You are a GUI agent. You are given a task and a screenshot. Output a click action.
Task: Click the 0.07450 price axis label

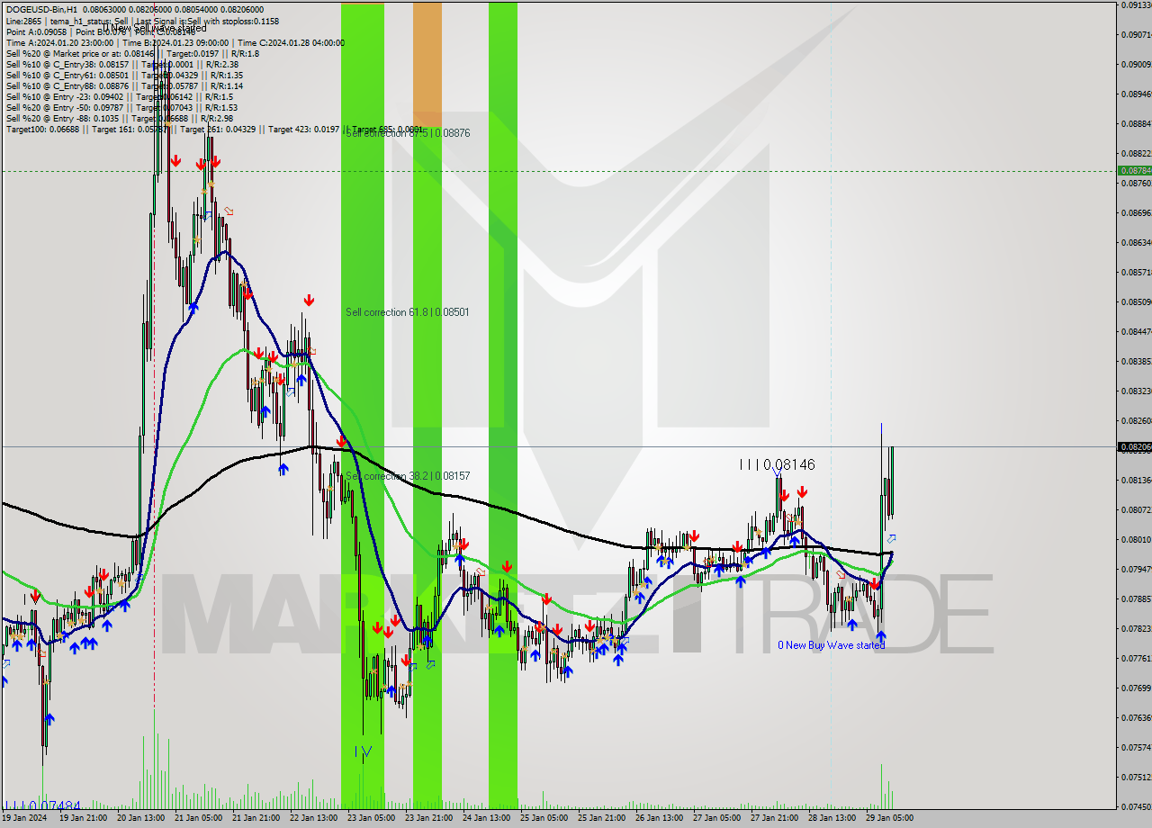coord(1136,807)
